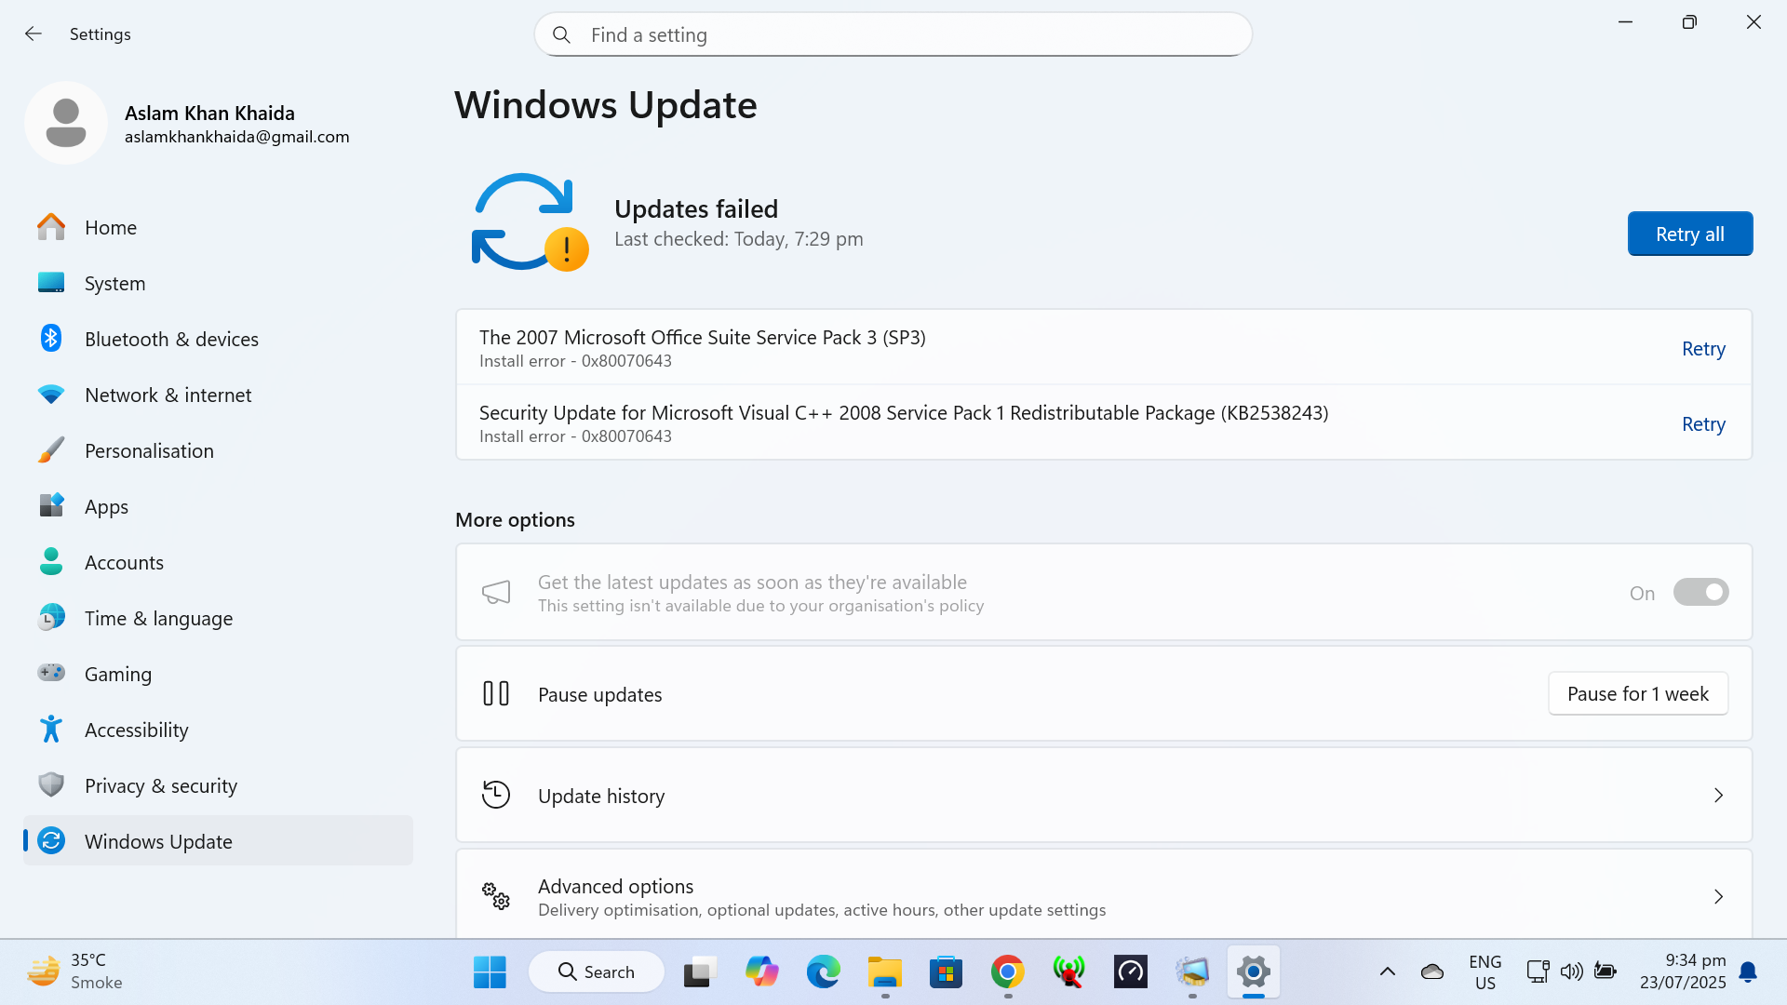
Task: Click the Home house icon
Action: 51,227
